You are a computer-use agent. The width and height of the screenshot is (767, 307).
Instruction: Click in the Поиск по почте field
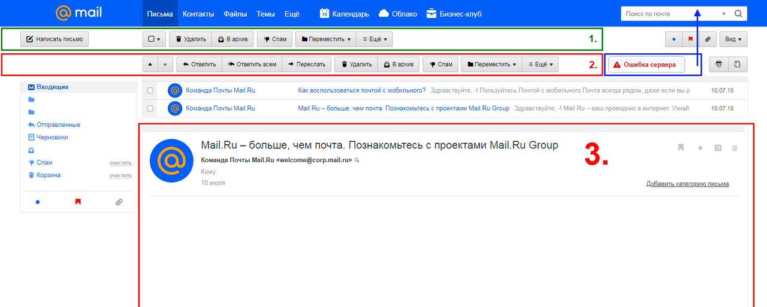click(669, 14)
